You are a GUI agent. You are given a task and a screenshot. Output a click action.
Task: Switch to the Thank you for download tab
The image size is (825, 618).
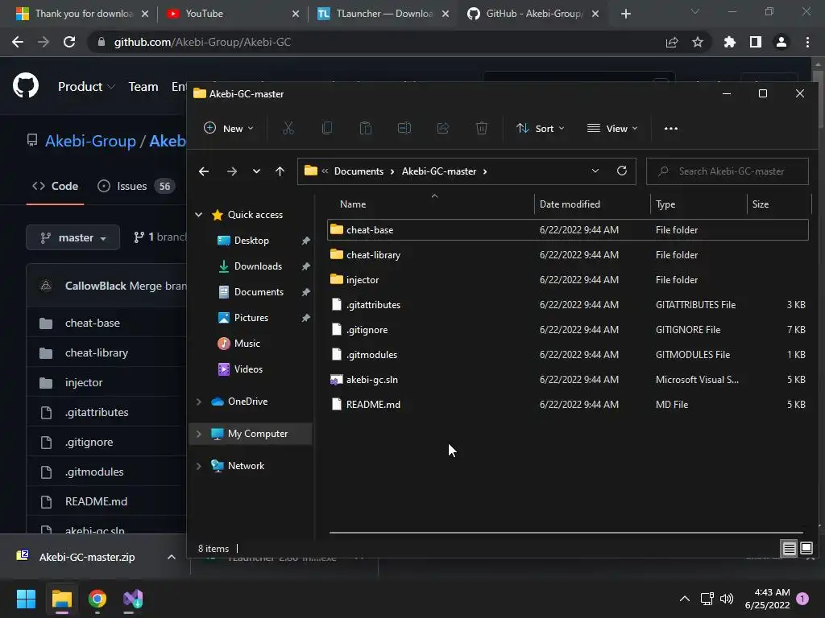(x=84, y=14)
